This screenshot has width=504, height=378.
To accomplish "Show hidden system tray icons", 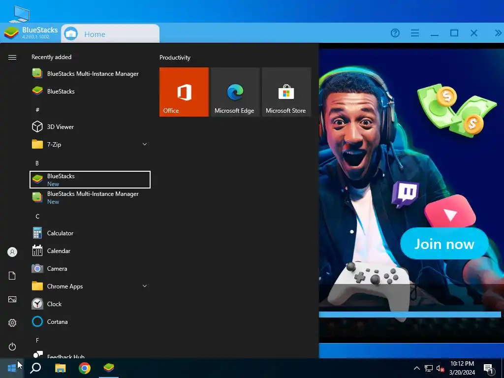I will [x=416, y=368].
